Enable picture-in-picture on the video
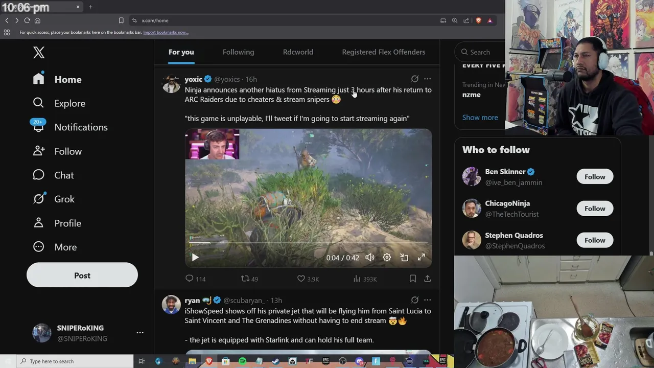The width and height of the screenshot is (654, 368). pos(404,258)
